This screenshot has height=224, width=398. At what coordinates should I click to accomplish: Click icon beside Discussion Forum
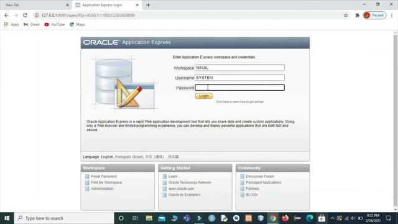242,176
